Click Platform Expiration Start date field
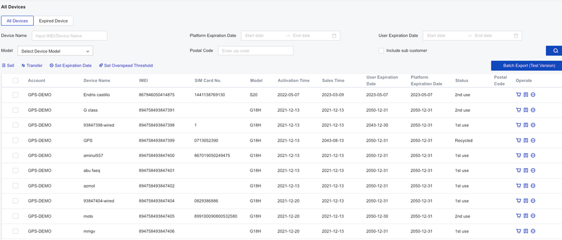Screen dimensions: 562x240 coord(263,36)
